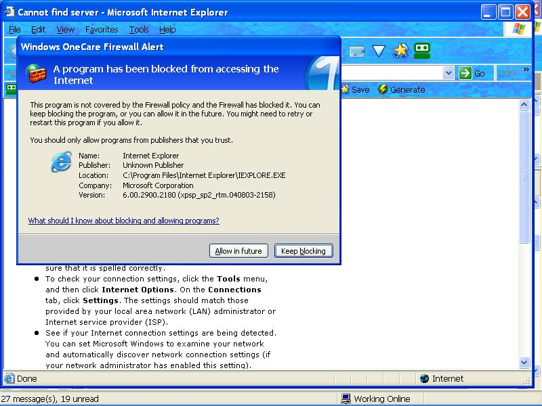The image size is (542, 406).
Task: Click the green Go arrow icon
Action: pos(465,73)
